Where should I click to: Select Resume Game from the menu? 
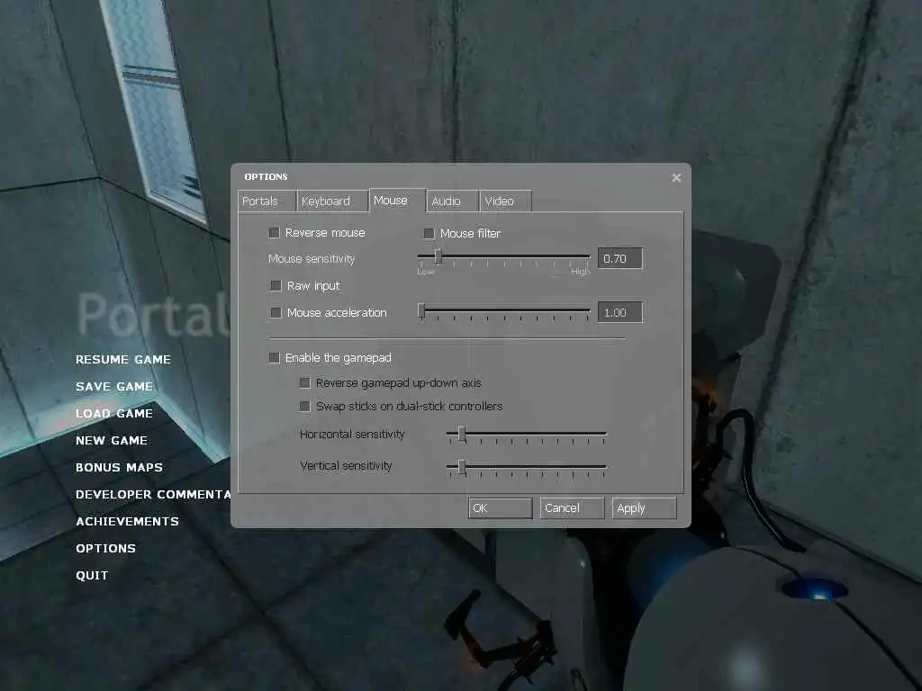click(122, 360)
